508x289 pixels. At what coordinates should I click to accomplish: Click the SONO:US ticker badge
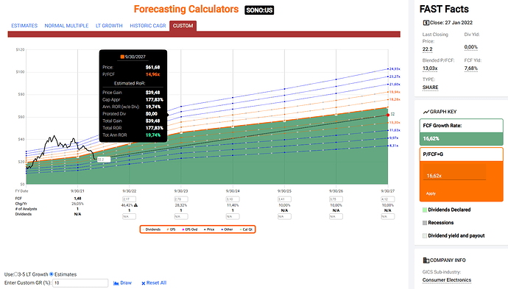click(x=259, y=10)
